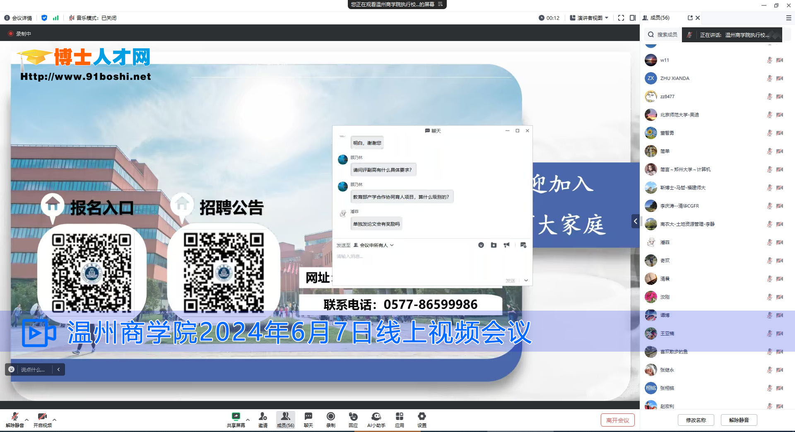Click the Record toolbar button
This screenshot has height=432, width=795.
coord(331,420)
